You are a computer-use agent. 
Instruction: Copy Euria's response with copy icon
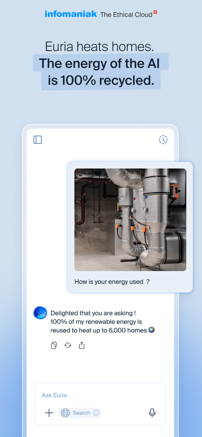[x=54, y=346]
